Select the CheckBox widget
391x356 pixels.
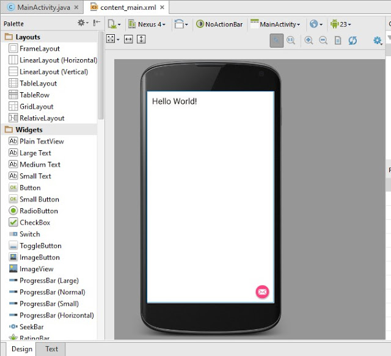coord(29,222)
